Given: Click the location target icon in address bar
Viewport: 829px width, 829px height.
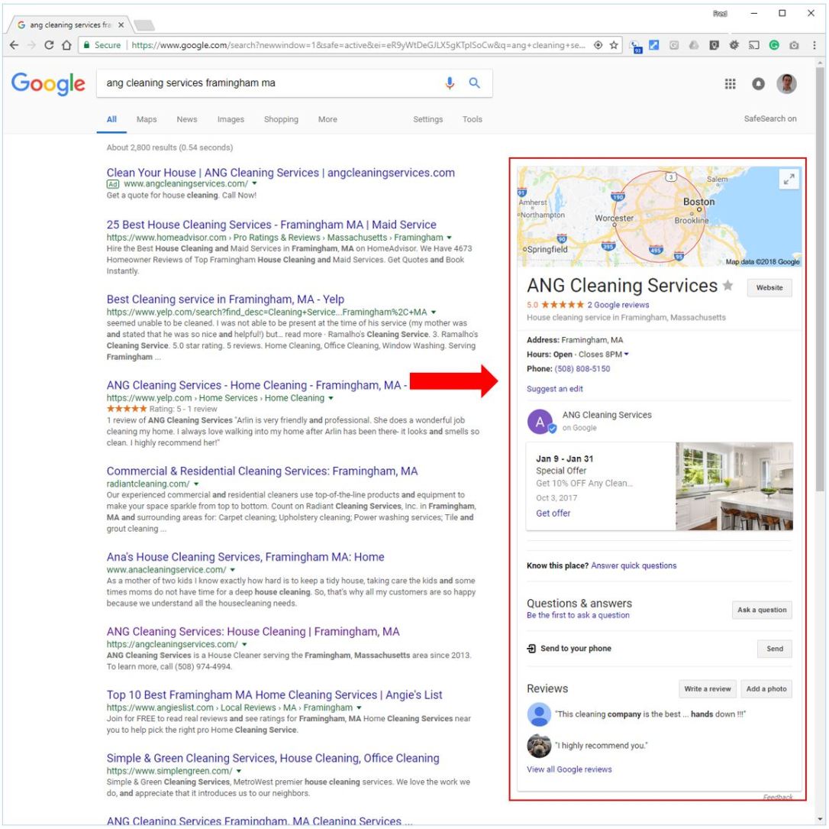Looking at the screenshot, I should (x=598, y=46).
